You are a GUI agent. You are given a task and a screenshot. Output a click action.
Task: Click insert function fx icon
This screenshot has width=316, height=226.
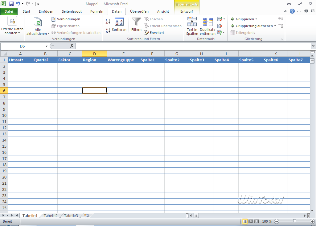[72, 46]
